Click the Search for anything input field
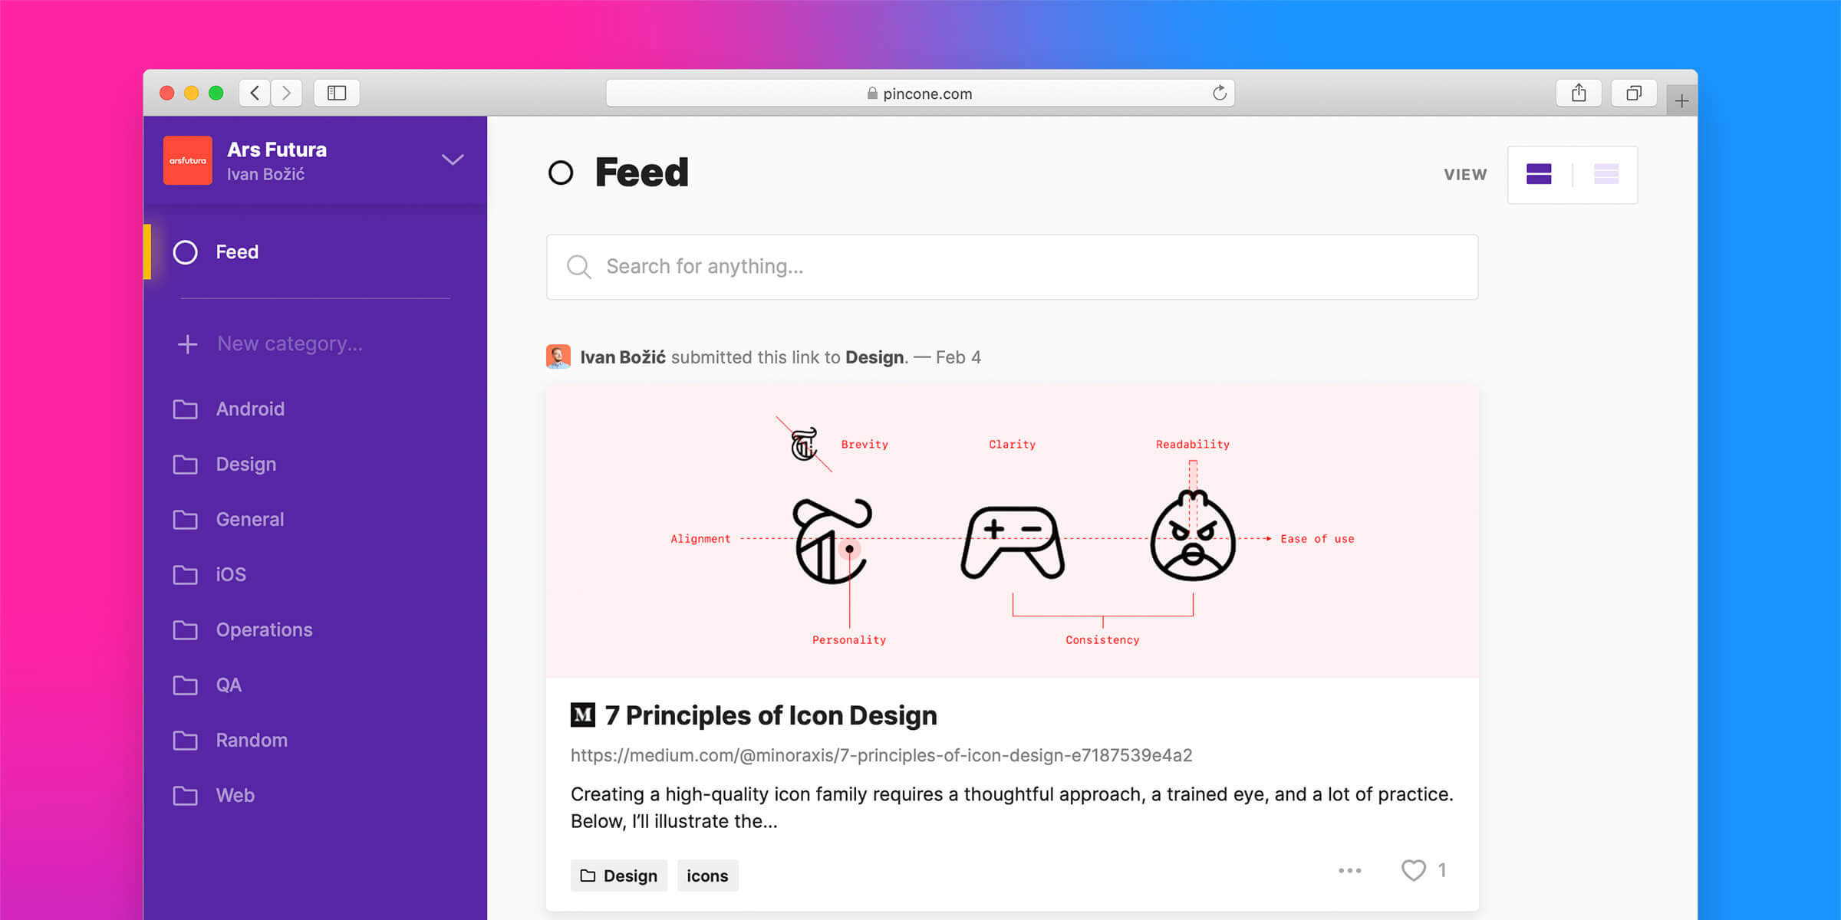Viewport: 1841px width, 920px height. (1012, 265)
